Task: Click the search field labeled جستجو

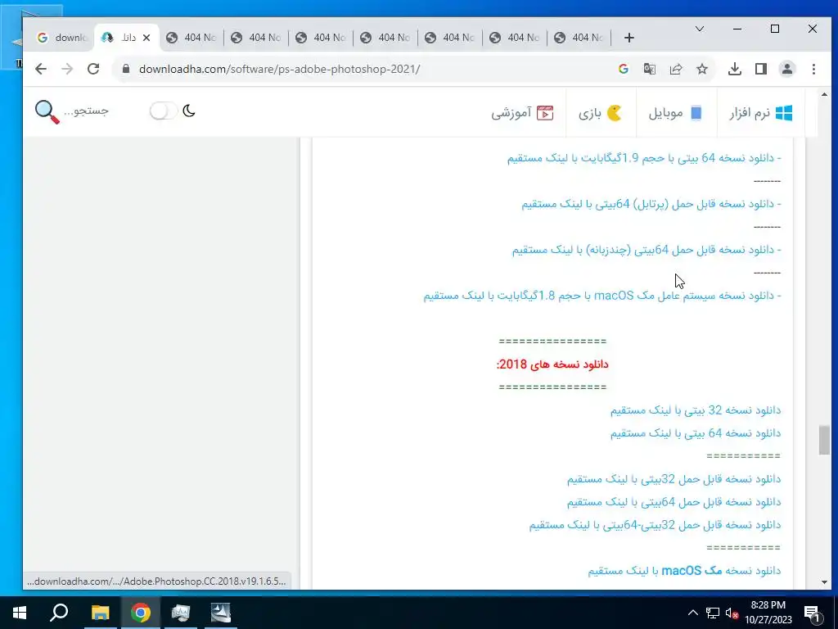Action: (x=86, y=111)
